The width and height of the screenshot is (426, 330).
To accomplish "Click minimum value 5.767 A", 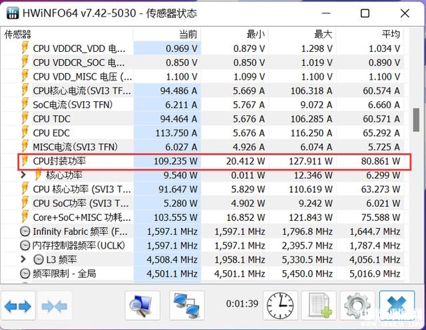I will click(248, 104).
